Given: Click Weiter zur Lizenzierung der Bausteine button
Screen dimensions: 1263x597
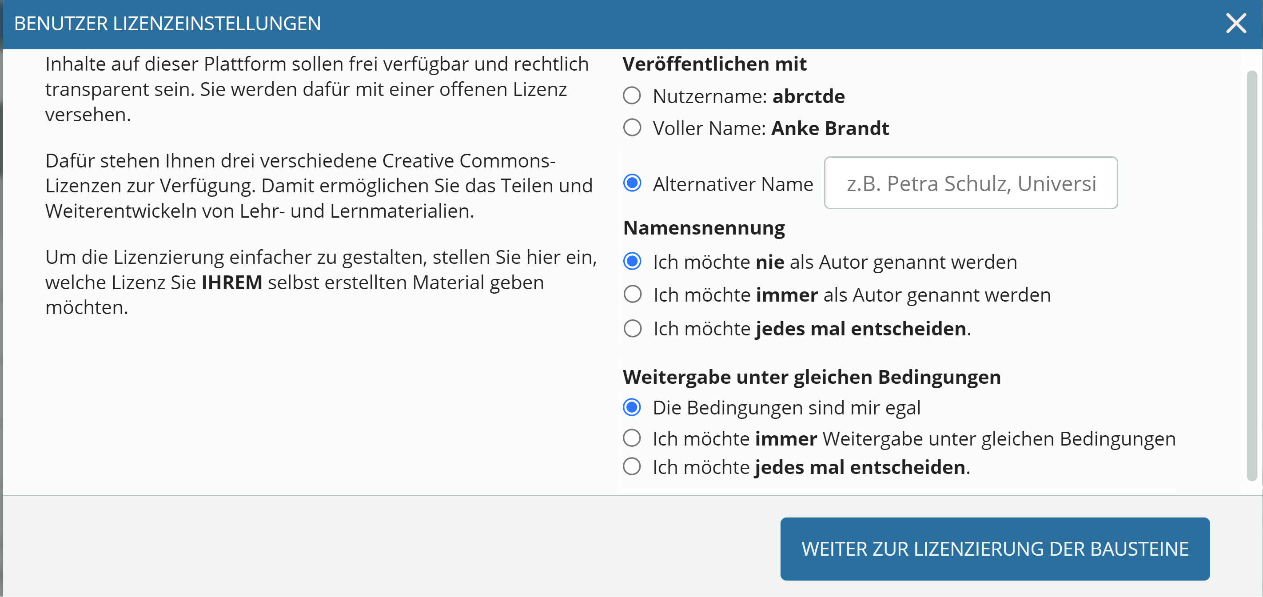Looking at the screenshot, I should click(x=994, y=549).
